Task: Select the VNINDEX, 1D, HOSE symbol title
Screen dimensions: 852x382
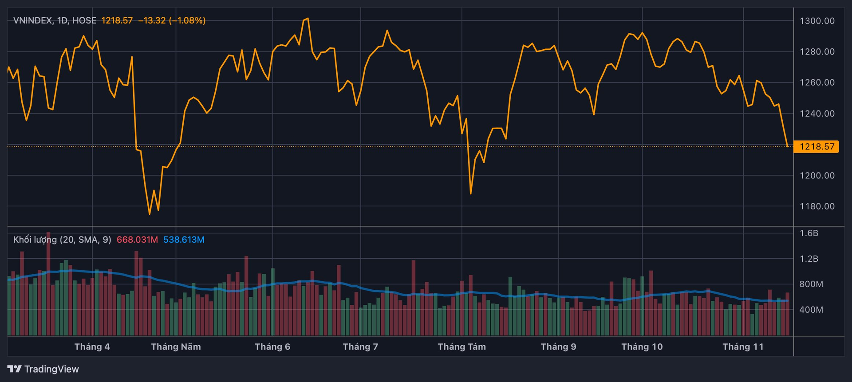Action: [x=55, y=20]
